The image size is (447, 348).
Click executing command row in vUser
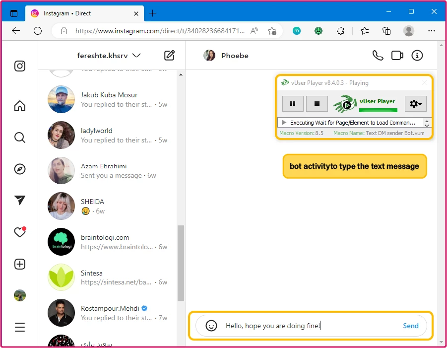tap(351, 123)
